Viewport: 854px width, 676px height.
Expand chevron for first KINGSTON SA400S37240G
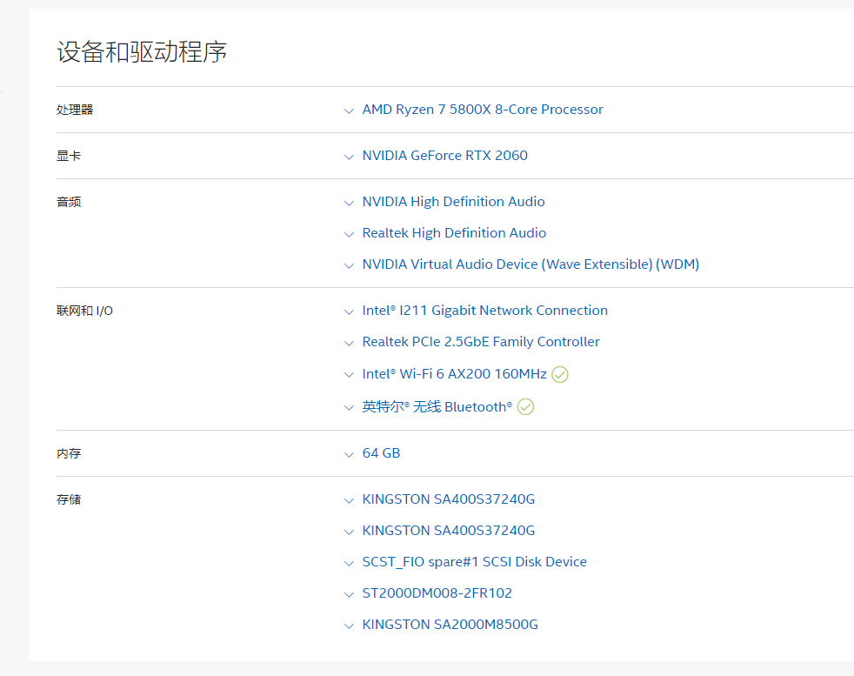coord(349,501)
